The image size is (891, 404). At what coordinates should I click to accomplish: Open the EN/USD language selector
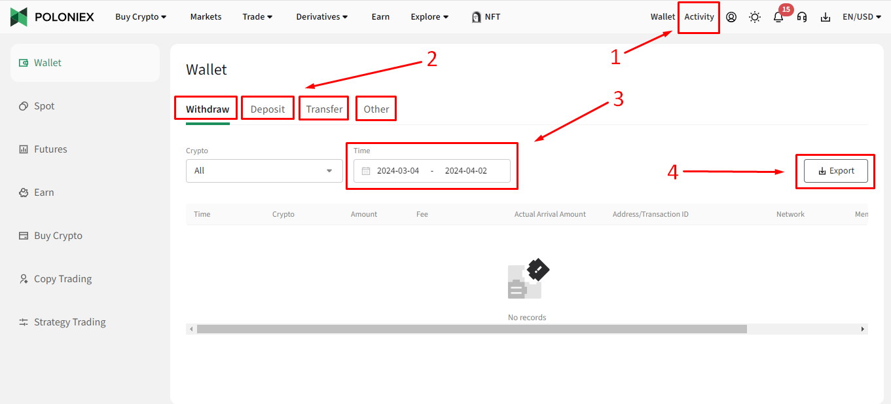[x=862, y=17]
